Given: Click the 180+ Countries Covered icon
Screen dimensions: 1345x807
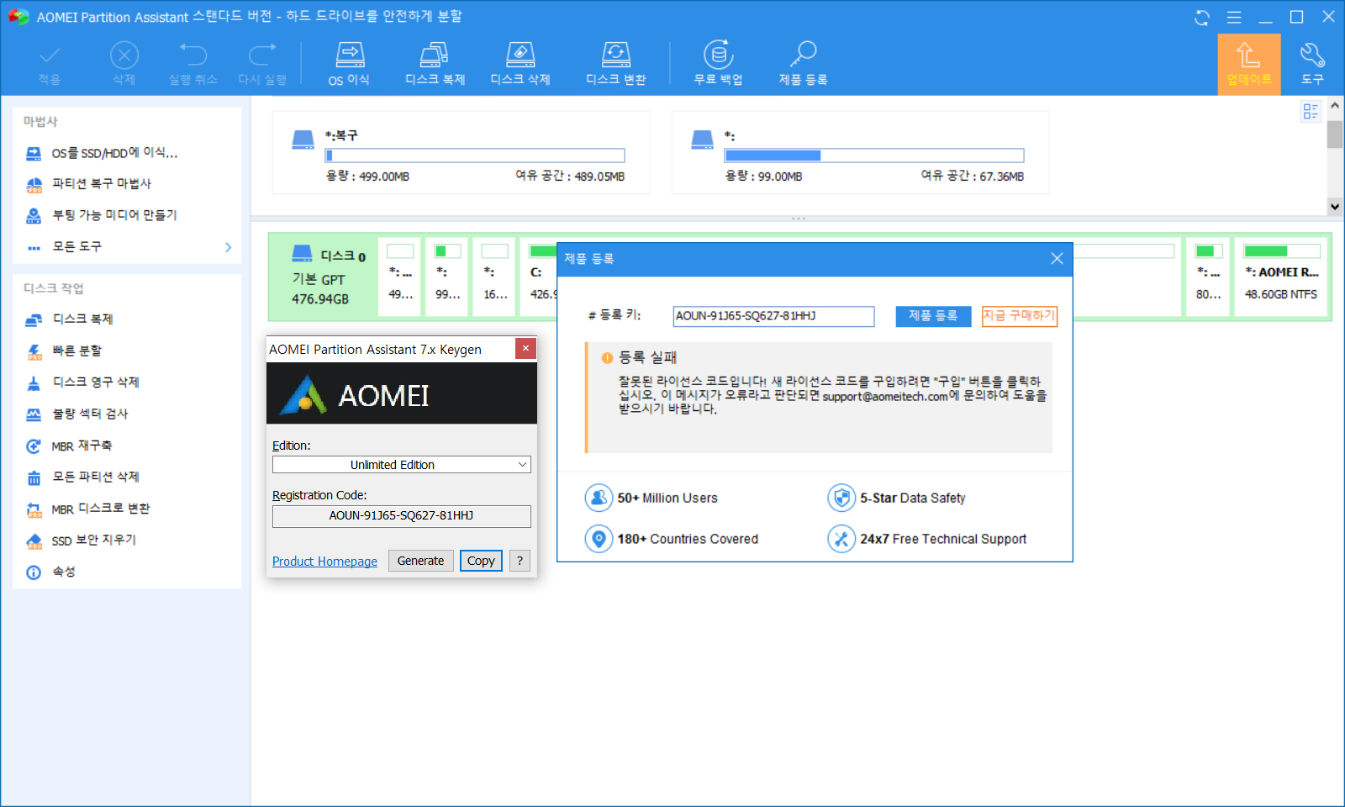Looking at the screenshot, I should (x=599, y=539).
